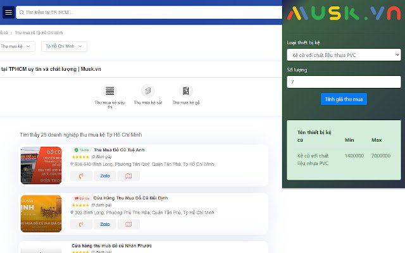
Task: Open Thu Mua Đồ Cũ Tuệ Anh thumbnail
Action: coord(41,166)
